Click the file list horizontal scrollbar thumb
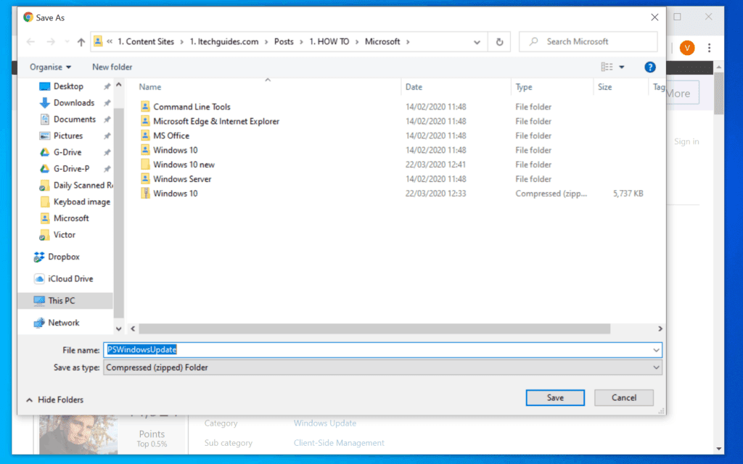Image resolution: width=743 pixels, height=464 pixels. [x=374, y=328]
